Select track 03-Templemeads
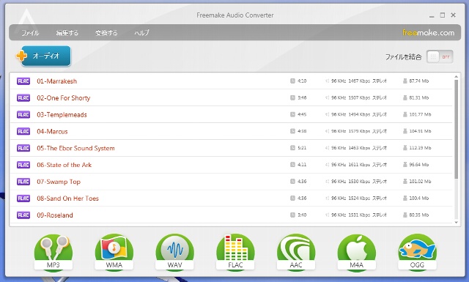 [x=231, y=114]
